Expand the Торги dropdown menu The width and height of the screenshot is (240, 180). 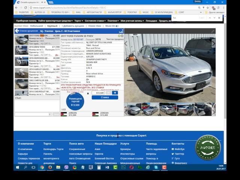[79, 21]
